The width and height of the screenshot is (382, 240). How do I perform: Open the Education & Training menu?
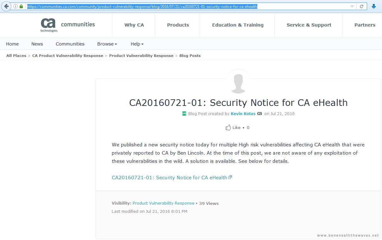(x=238, y=25)
